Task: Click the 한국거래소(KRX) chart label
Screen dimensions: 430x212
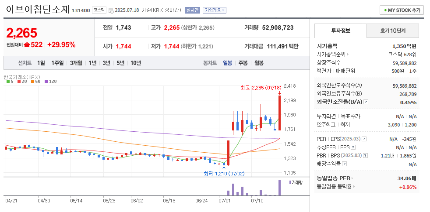Action: pyautogui.click(x=22, y=76)
